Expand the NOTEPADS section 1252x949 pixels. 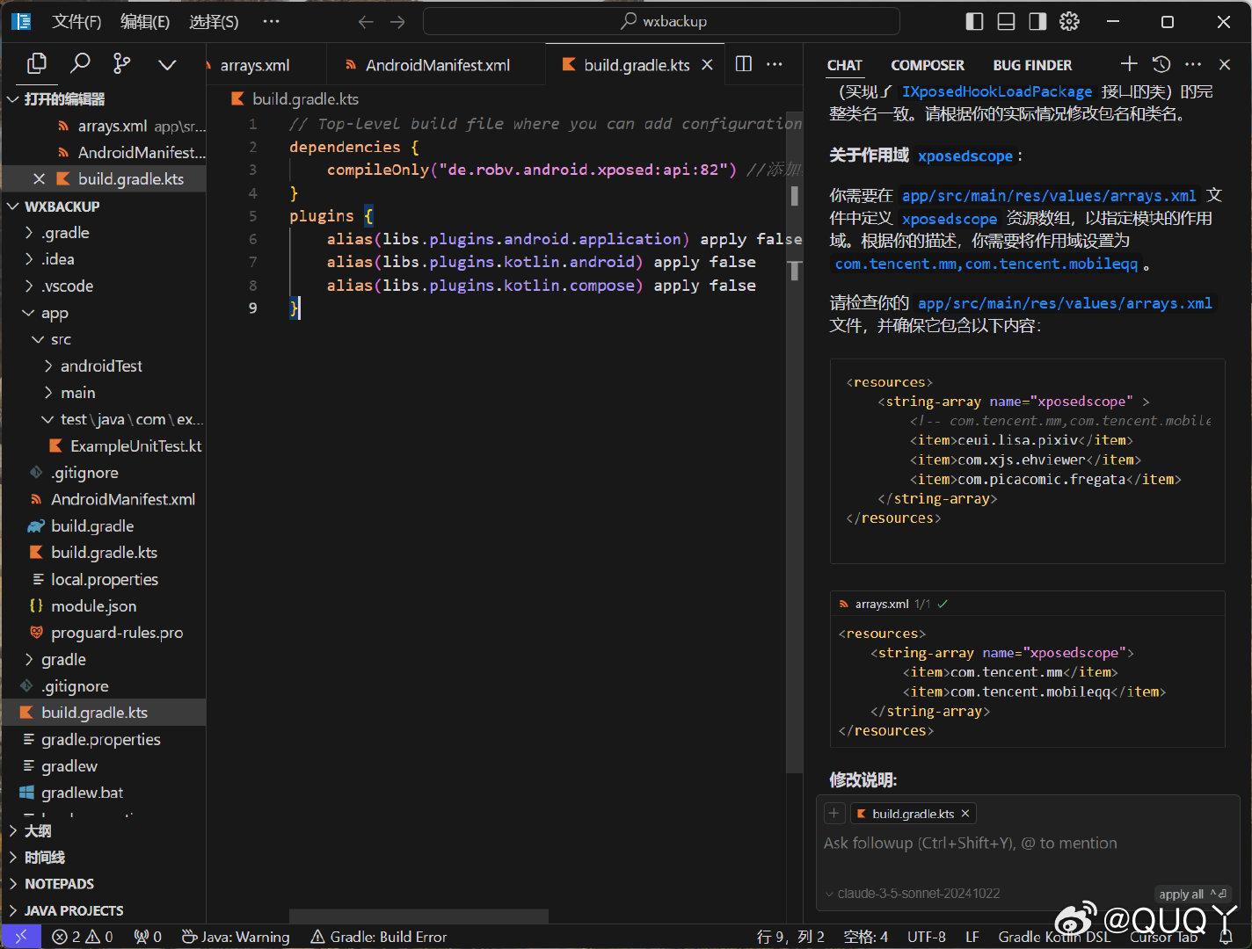(x=104, y=884)
